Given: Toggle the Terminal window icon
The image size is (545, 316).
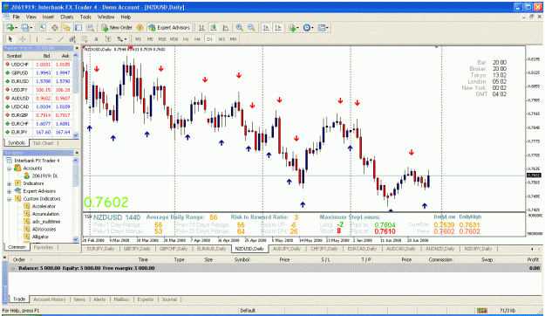Looking at the screenshot, I should 78,27.
